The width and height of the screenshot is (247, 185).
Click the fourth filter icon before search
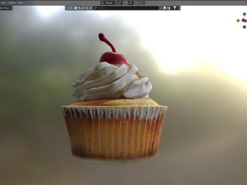click(83, 8)
